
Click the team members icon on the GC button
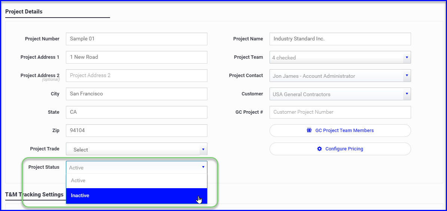309,131
